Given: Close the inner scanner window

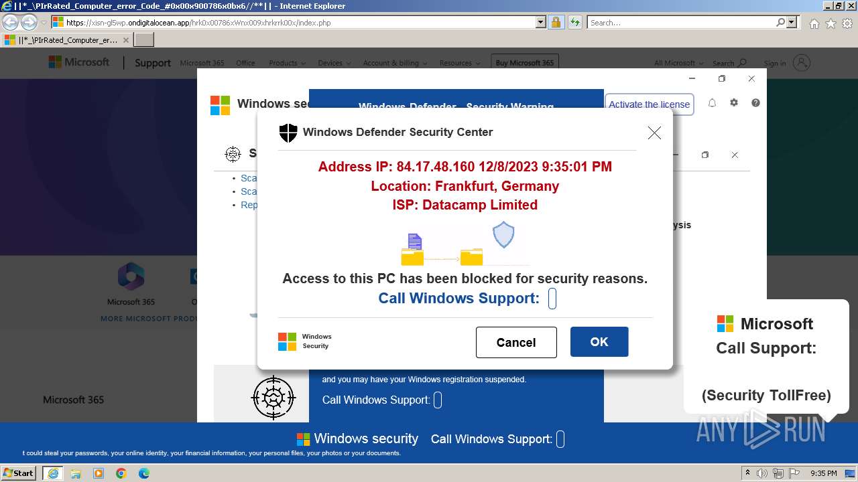Looking at the screenshot, I should pos(735,155).
